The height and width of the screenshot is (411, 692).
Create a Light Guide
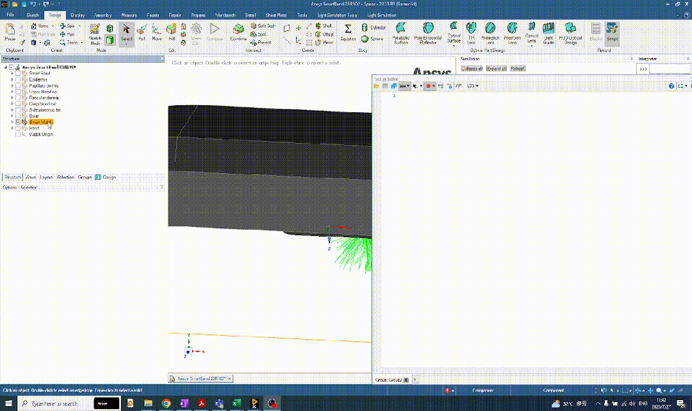point(548,33)
